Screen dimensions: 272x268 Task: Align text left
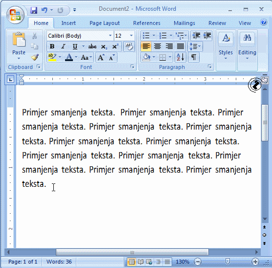click(x=146, y=46)
